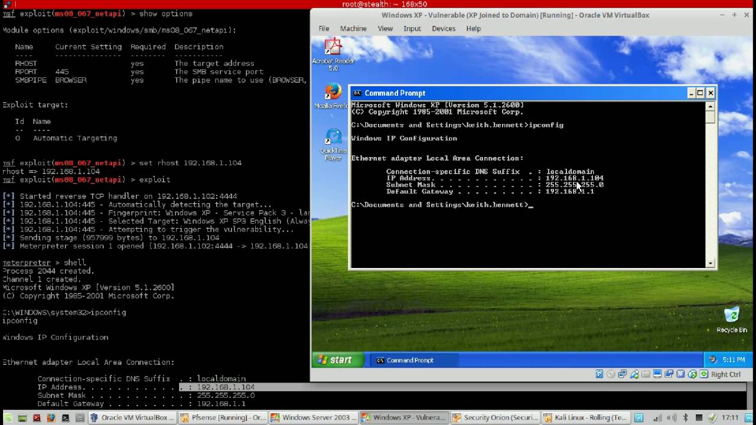Click the green arrow indicator beside Right Ctrl
Screen dimensions: 756x425
click(x=704, y=374)
